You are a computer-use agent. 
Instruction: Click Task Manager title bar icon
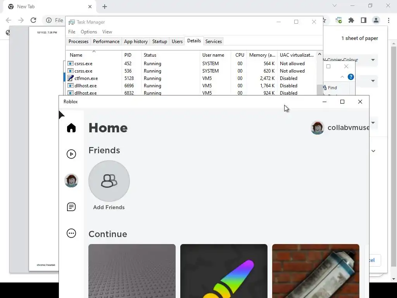72,22
